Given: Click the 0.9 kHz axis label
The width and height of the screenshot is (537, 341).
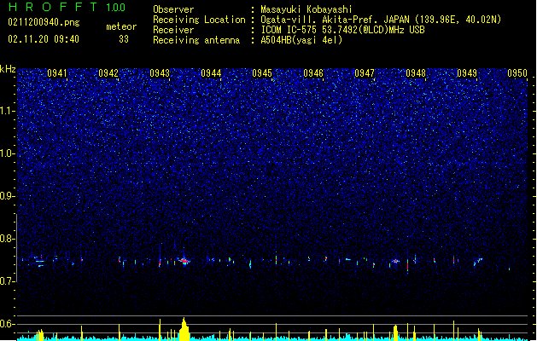Looking at the screenshot, I should (x=7, y=196).
